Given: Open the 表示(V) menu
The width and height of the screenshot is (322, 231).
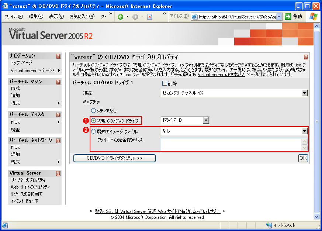Looking at the screenshot, I should tap(56, 17).
